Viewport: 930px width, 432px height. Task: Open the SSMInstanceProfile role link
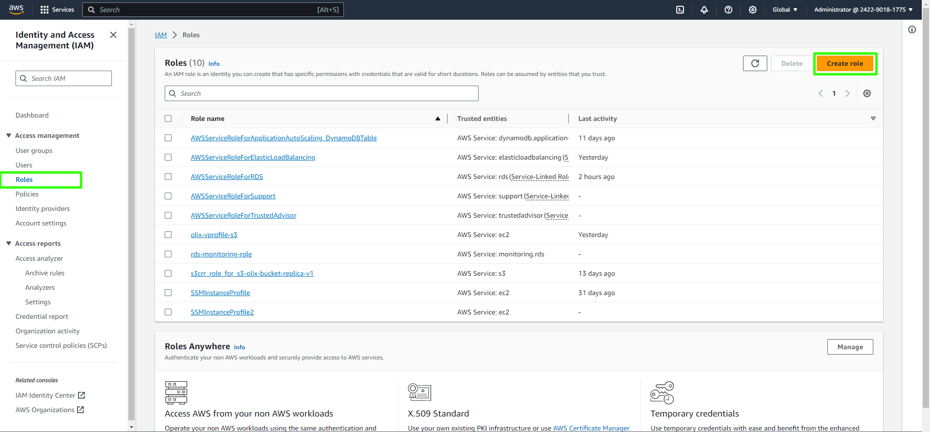[220, 293]
